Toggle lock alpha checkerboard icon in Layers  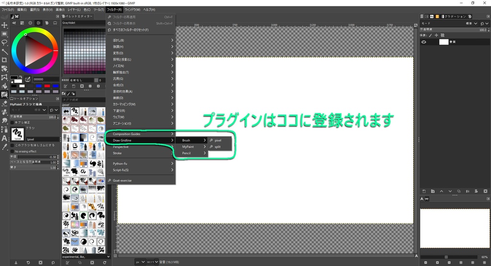click(443, 35)
